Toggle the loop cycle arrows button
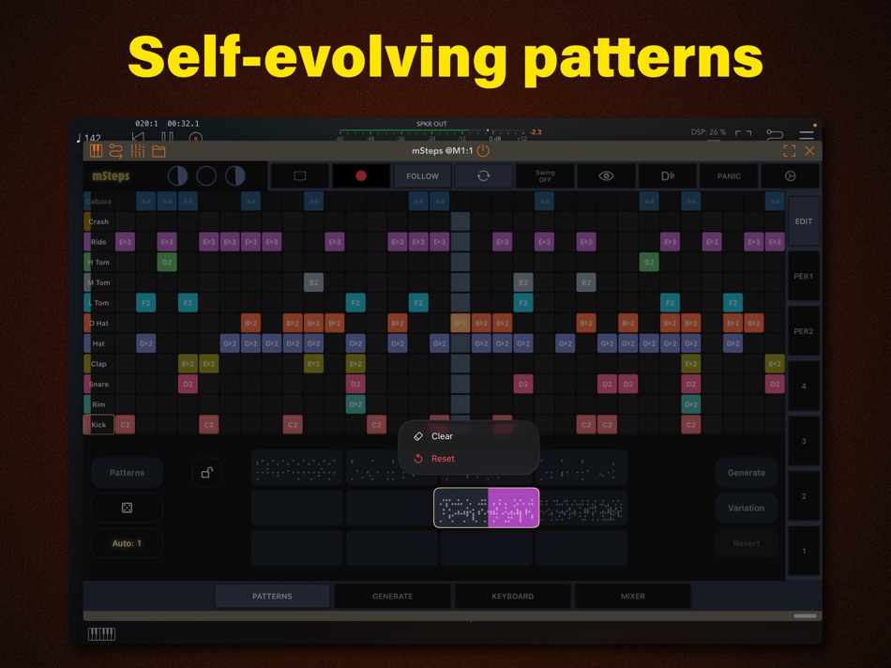Image resolution: width=891 pixels, height=668 pixels. click(x=484, y=176)
